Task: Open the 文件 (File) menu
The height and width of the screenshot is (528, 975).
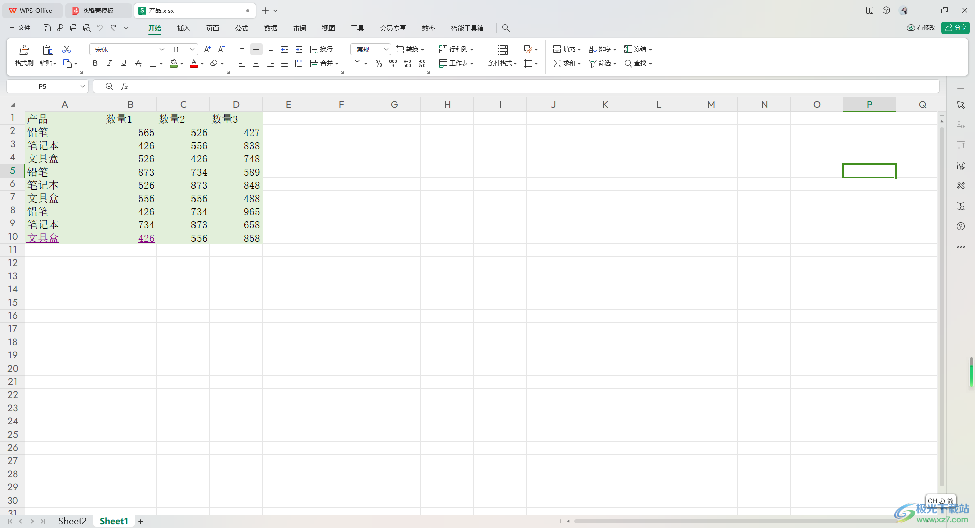Action: coord(20,28)
